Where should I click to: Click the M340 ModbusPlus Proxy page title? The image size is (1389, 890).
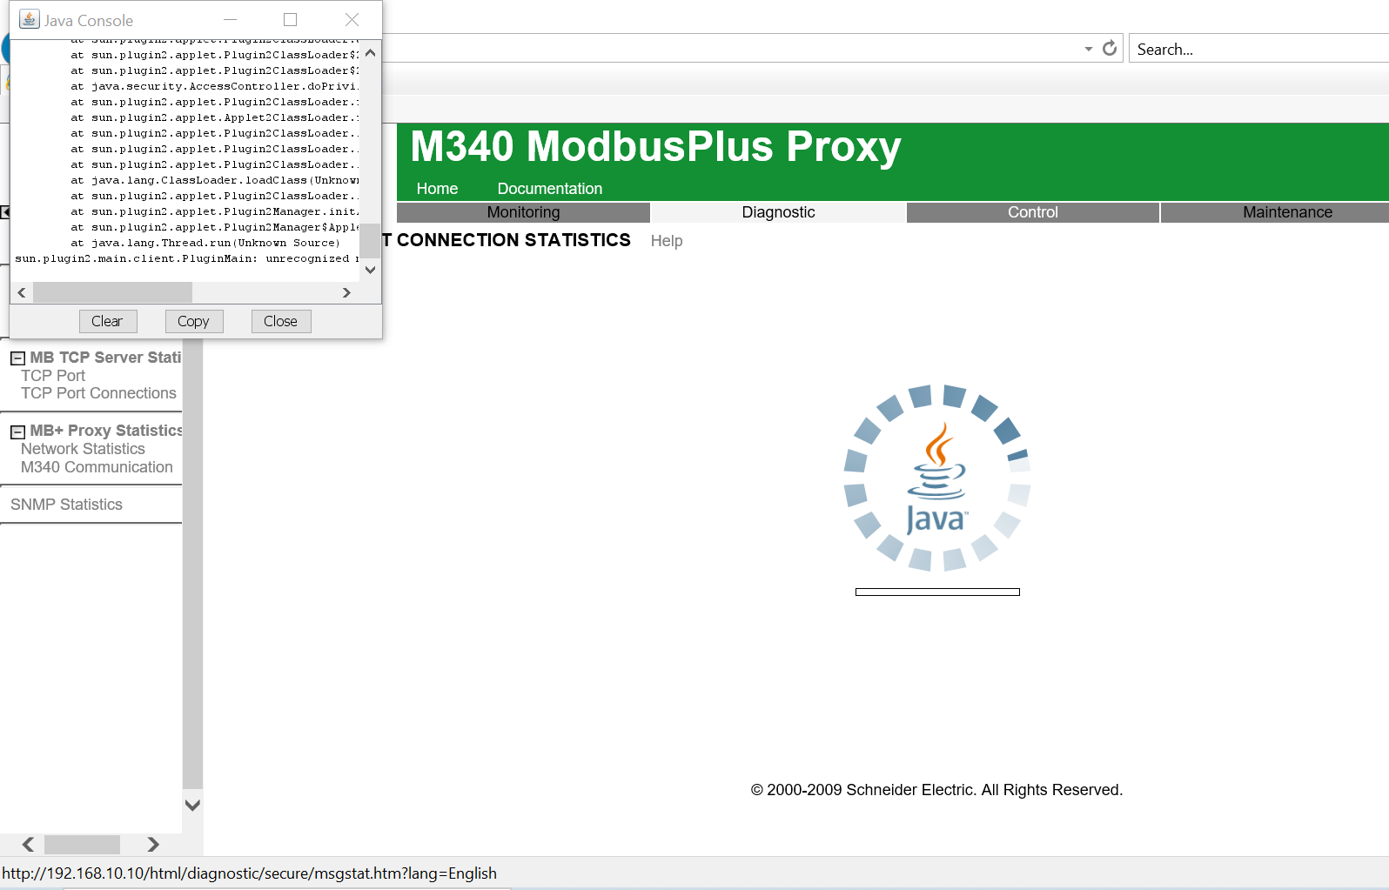point(655,146)
